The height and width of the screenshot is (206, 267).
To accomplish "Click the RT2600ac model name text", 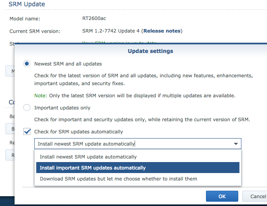I will point(94,18).
